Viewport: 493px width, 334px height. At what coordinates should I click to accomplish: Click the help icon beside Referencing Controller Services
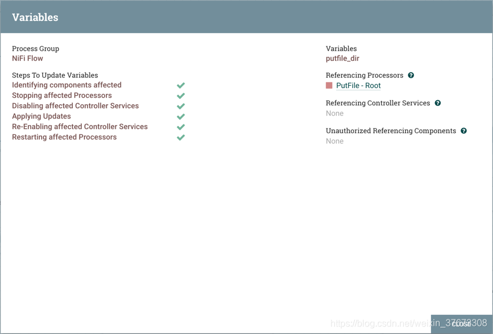(437, 103)
